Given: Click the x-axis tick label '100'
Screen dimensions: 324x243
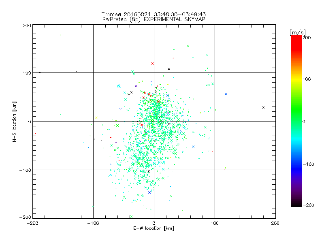Looking at the screenshot, I should [215, 223].
